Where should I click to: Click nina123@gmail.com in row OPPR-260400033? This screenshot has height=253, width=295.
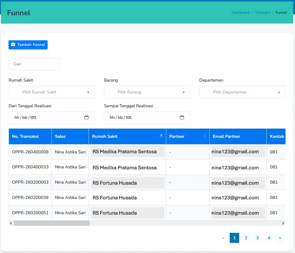(235, 167)
